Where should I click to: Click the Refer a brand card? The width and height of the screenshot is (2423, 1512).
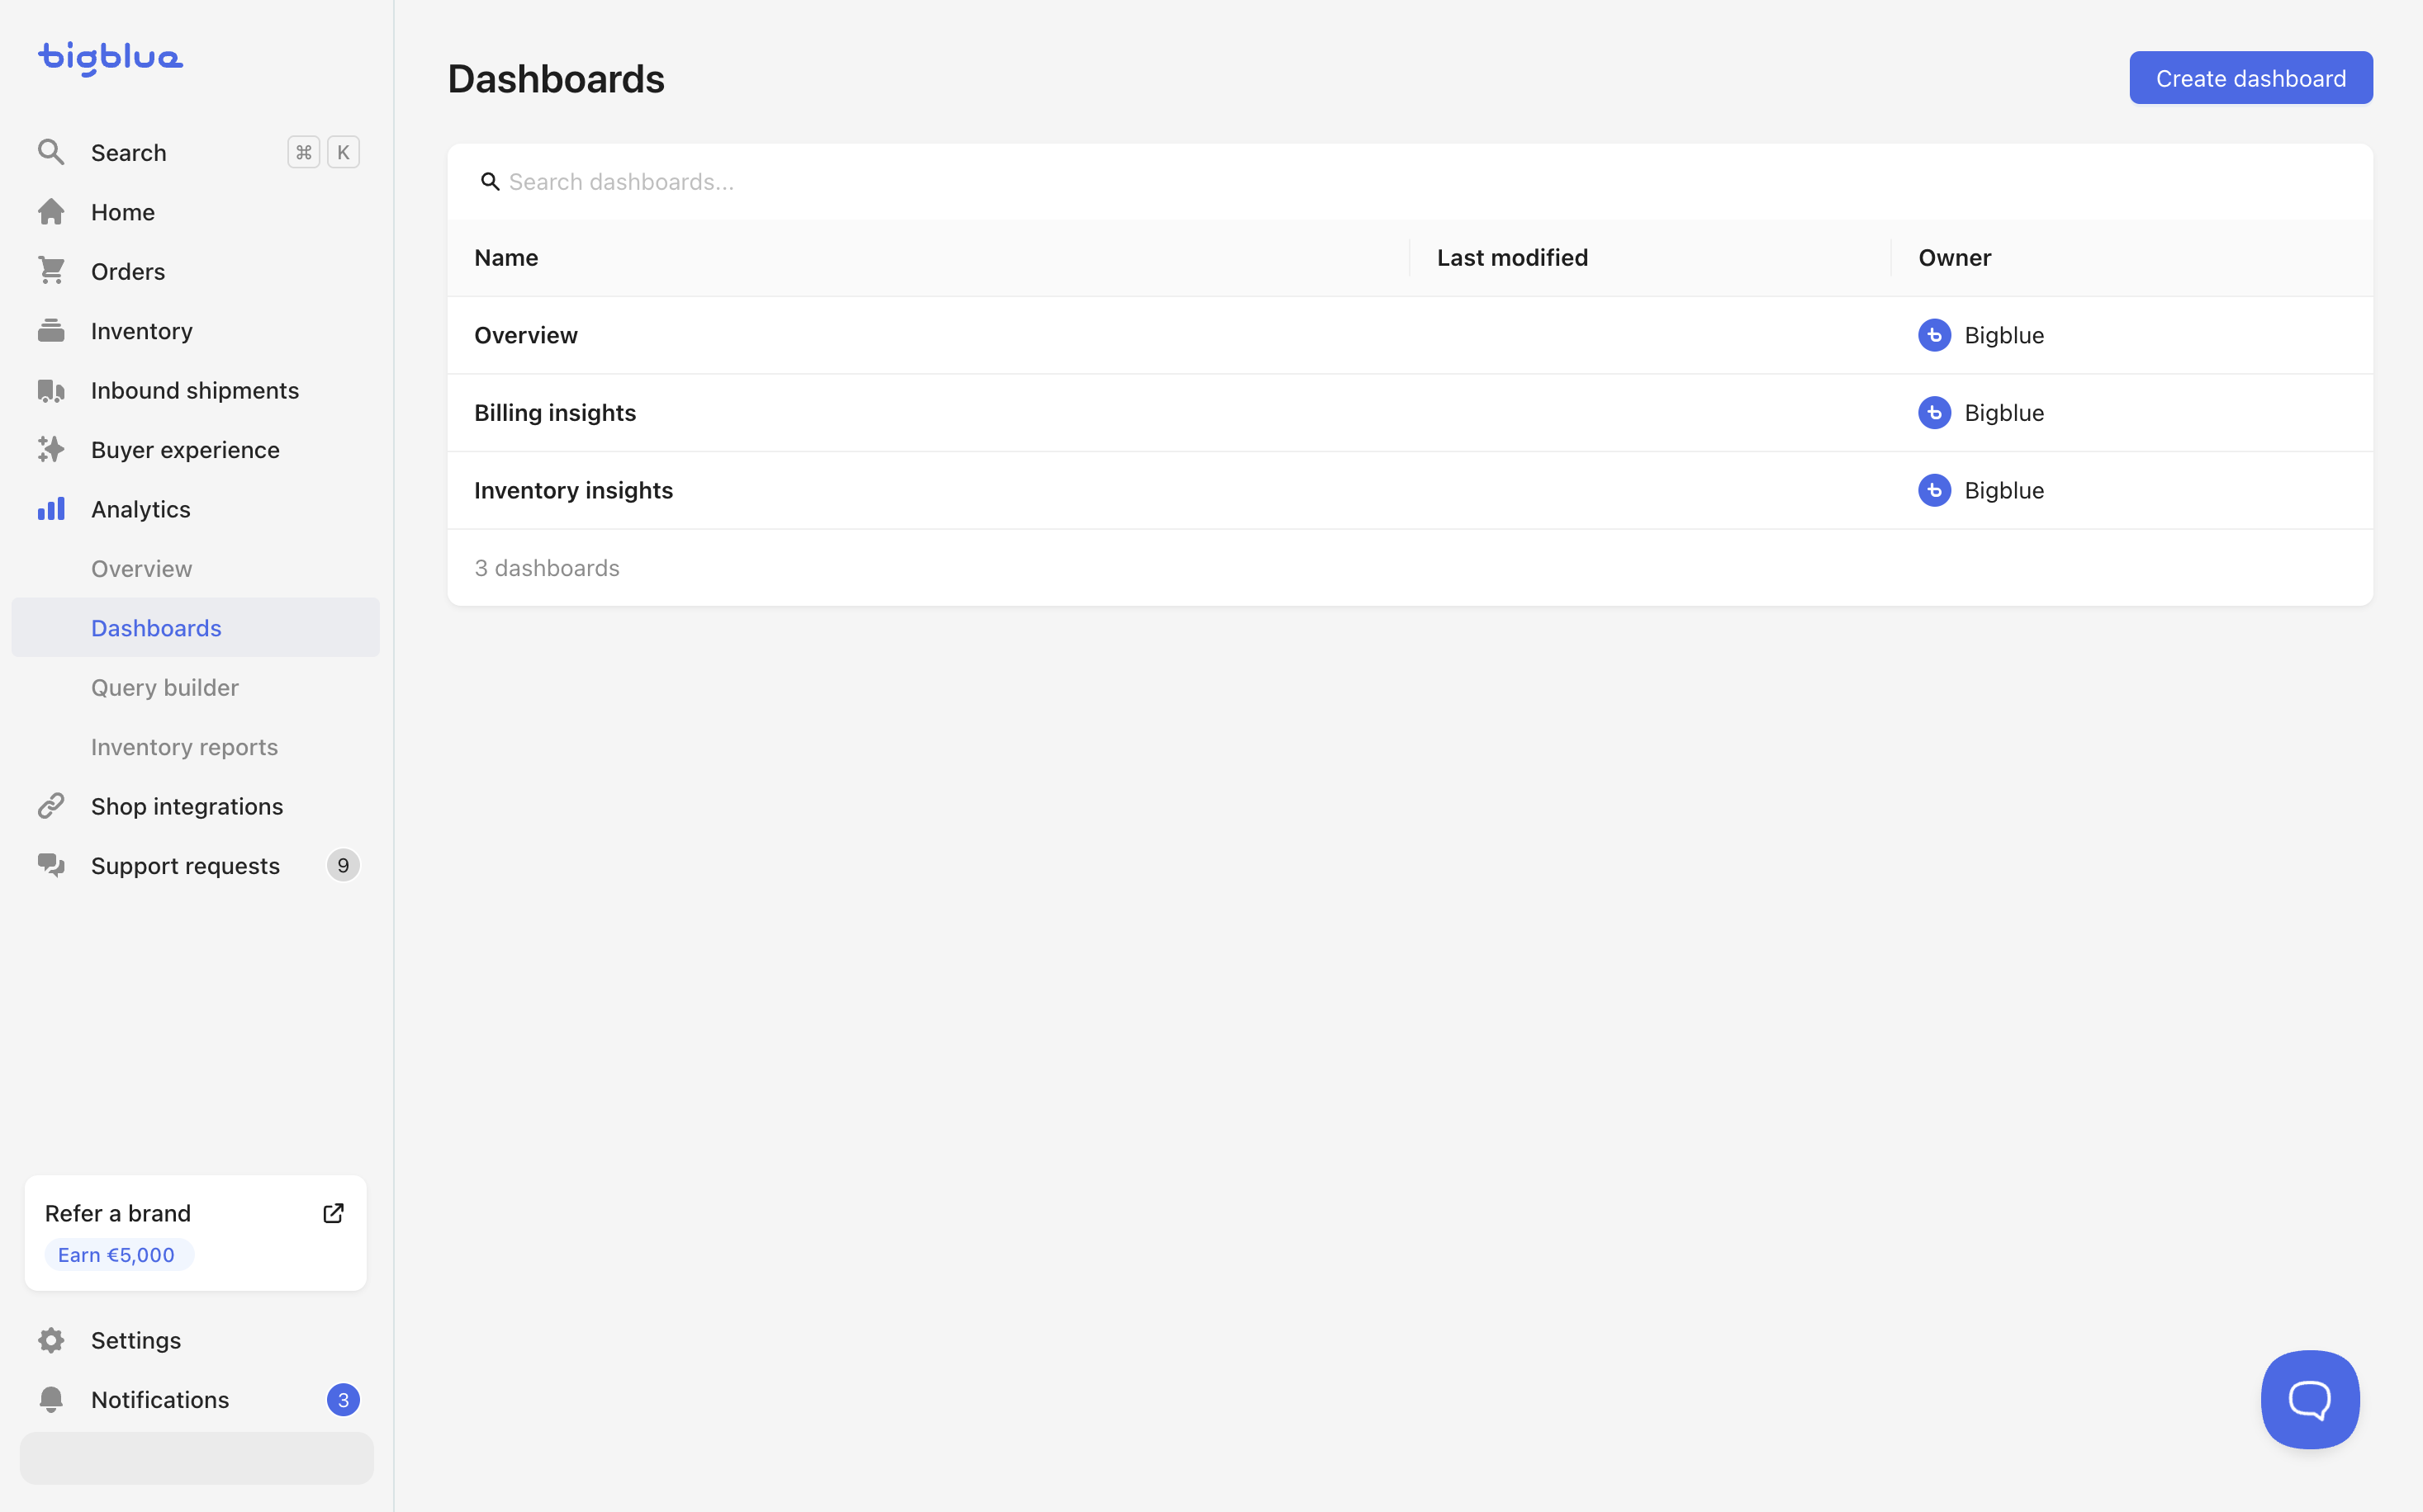pos(196,1232)
